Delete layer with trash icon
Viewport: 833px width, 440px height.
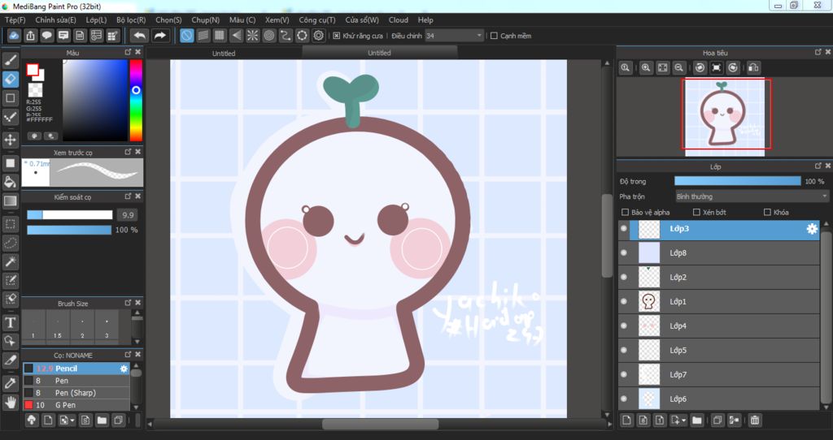click(754, 421)
